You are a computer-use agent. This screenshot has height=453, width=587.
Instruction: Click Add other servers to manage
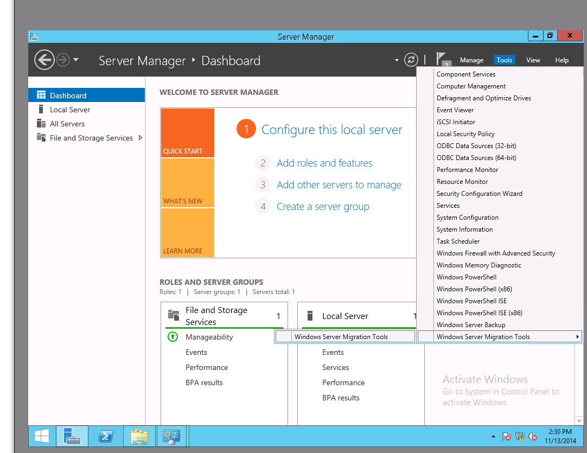[x=339, y=185]
